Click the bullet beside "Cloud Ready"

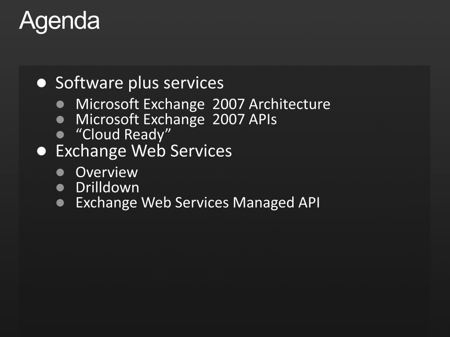tap(60, 135)
